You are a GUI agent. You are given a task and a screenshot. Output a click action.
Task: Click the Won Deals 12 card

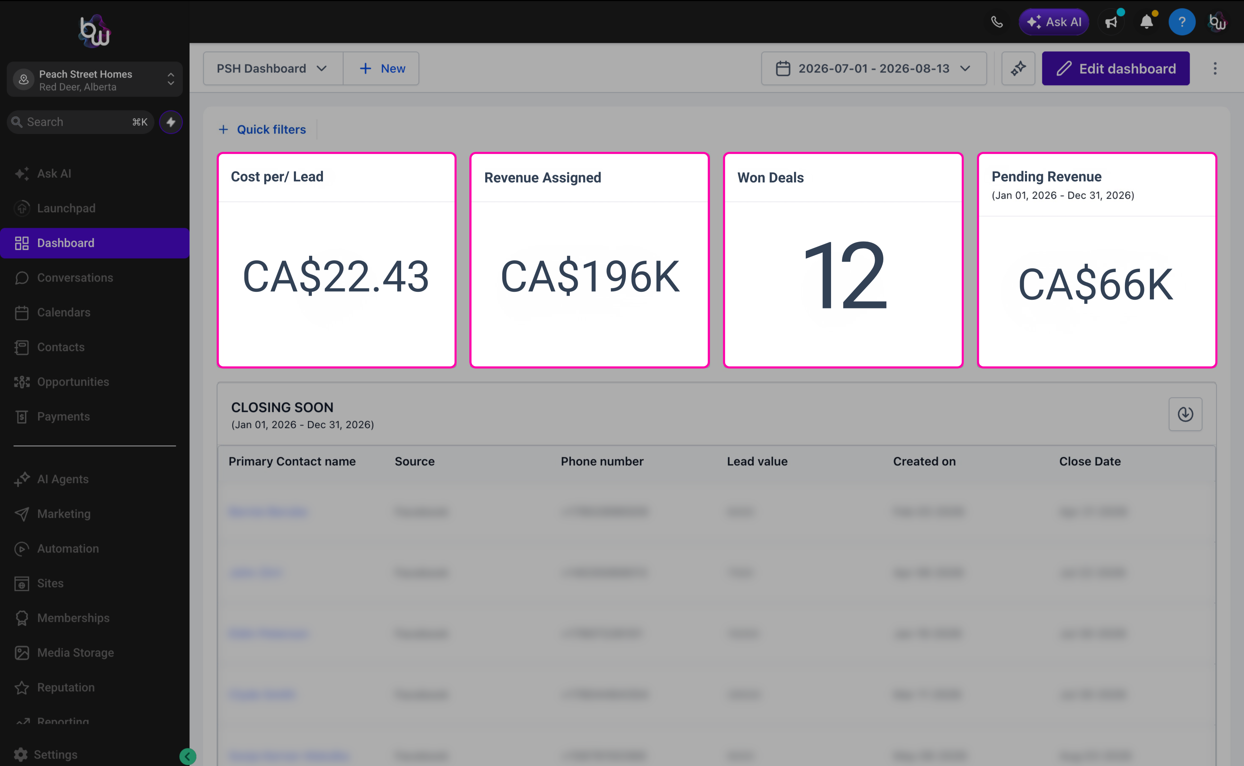843,260
